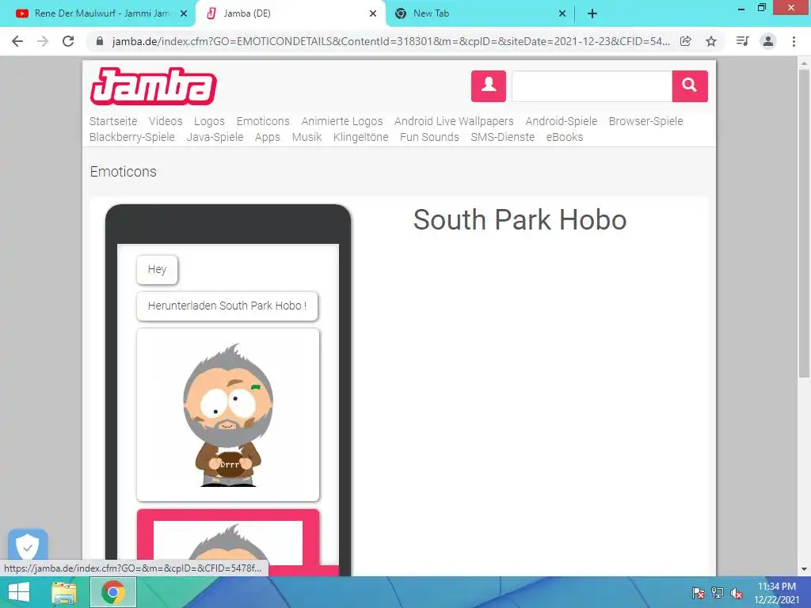Open the Chrome profile icon

click(768, 41)
